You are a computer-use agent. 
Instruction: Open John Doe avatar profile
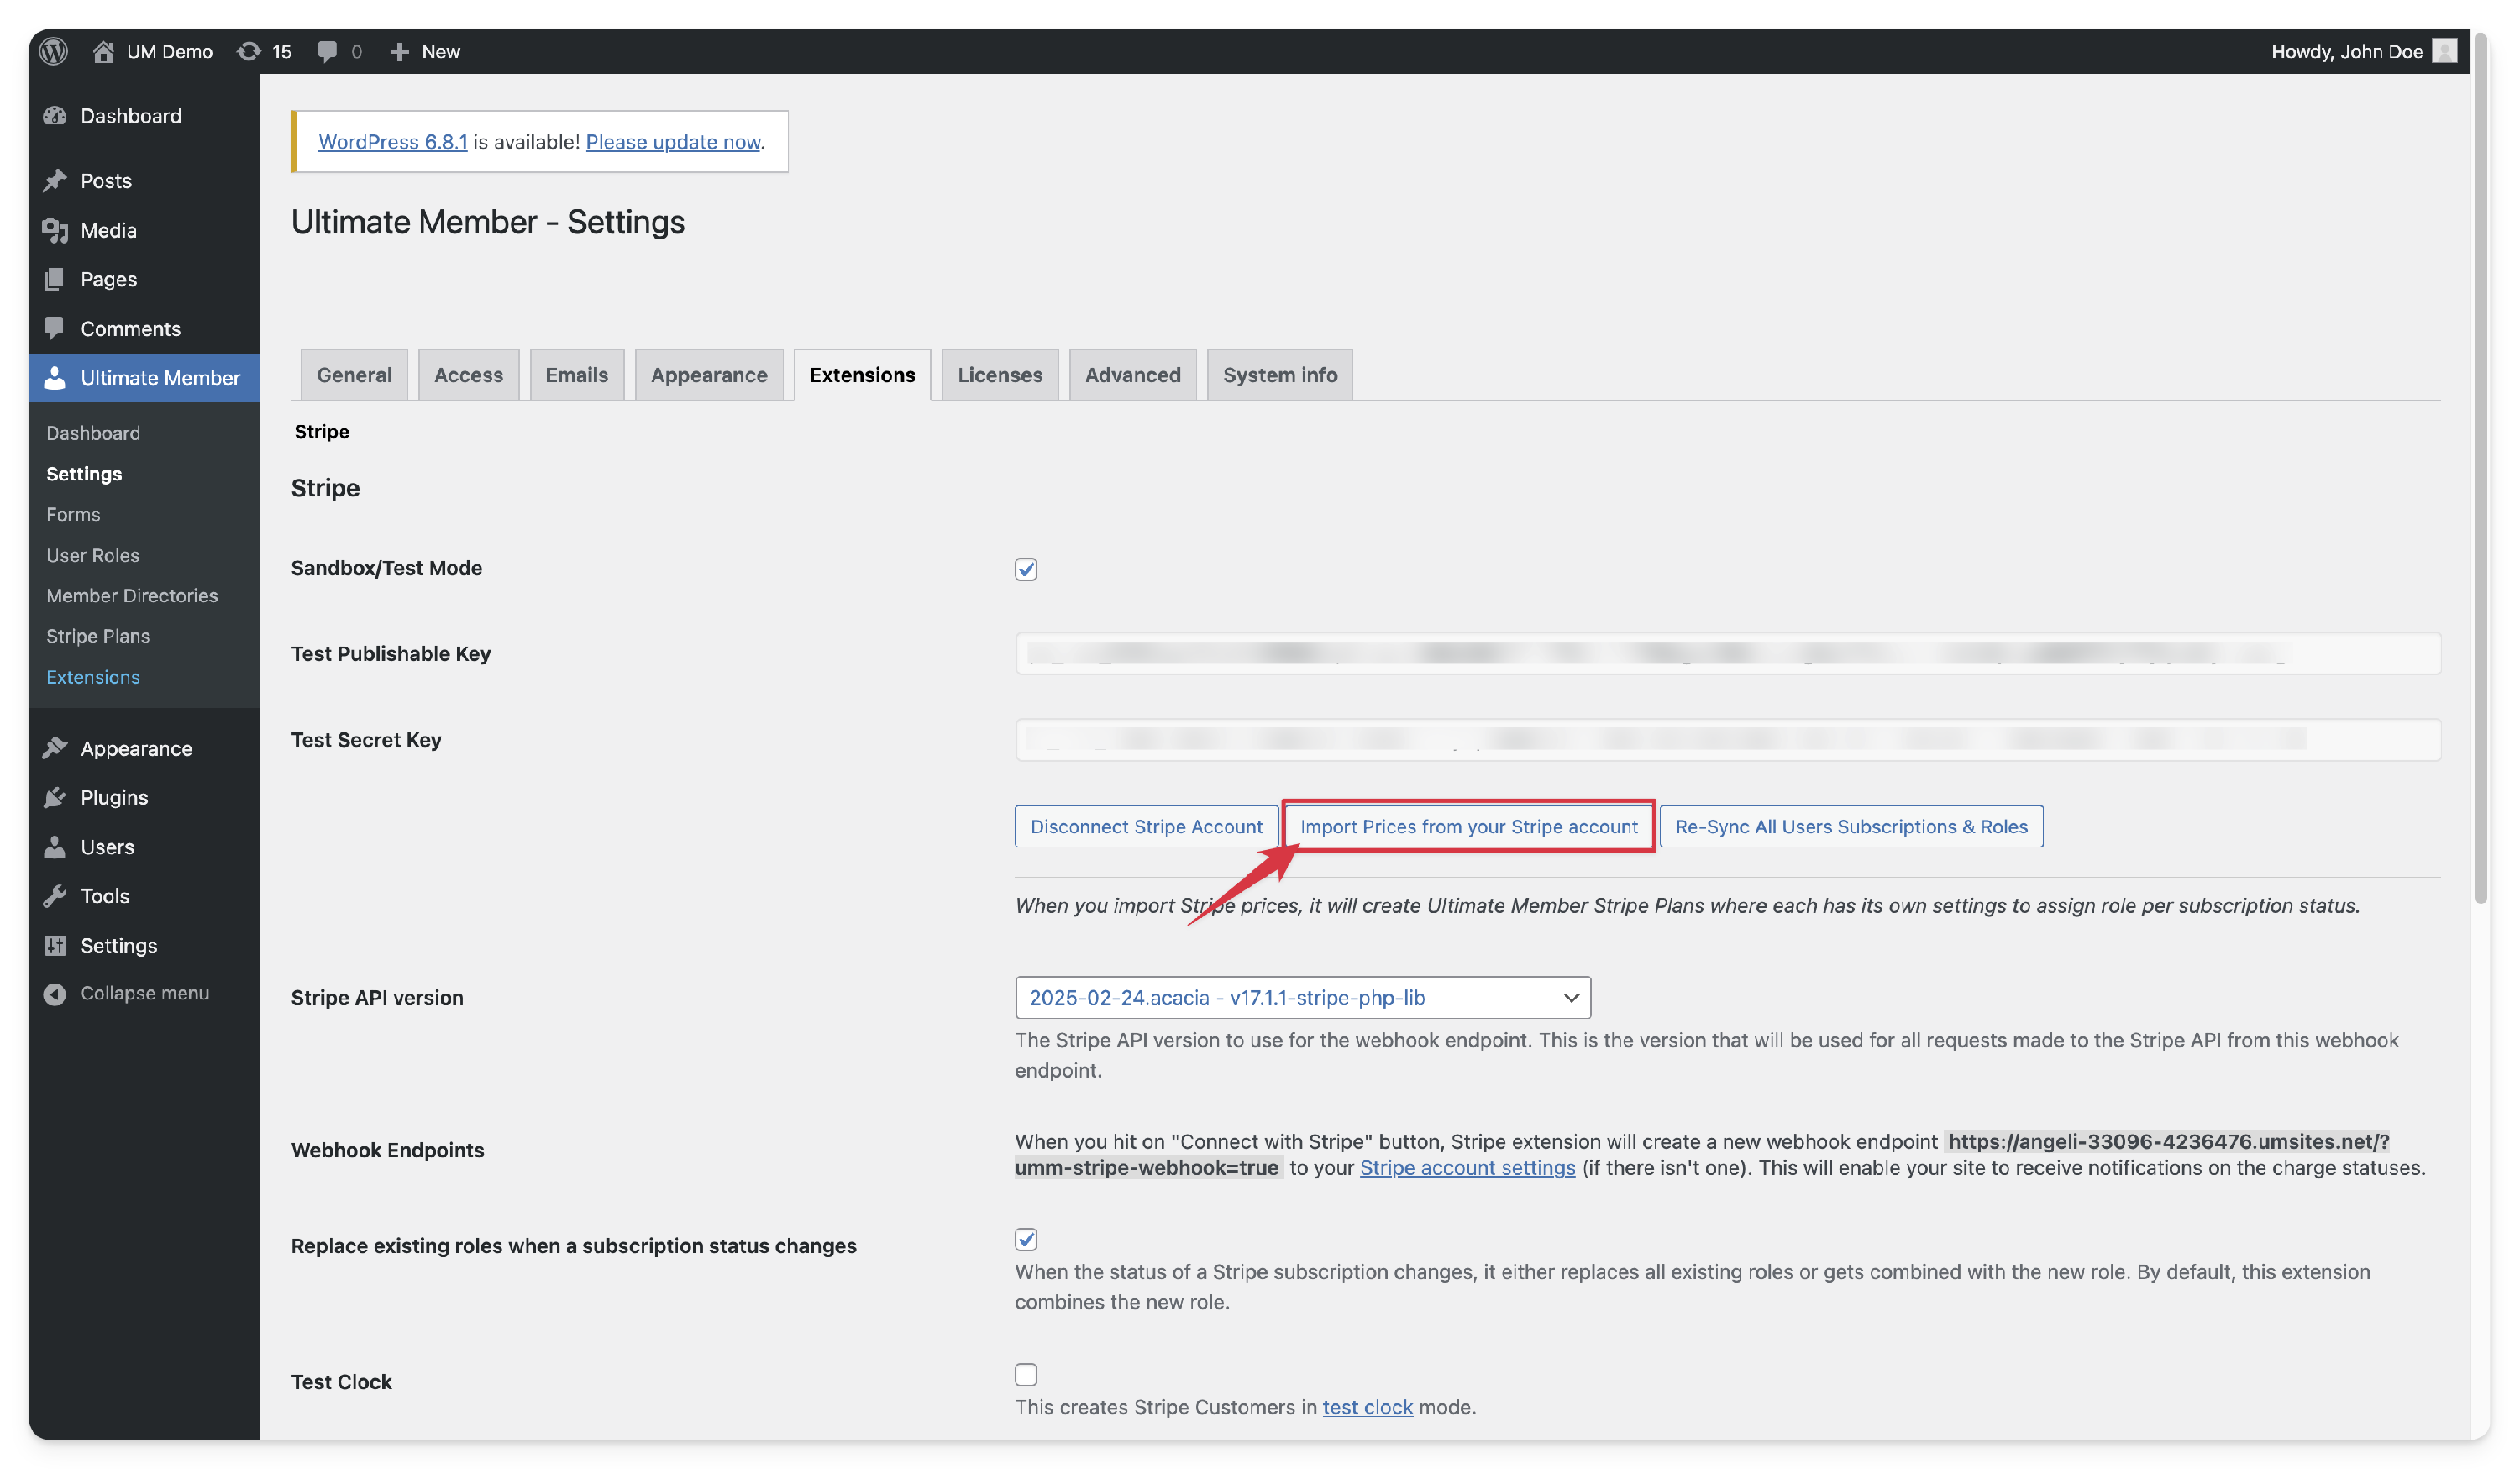[2444, 51]
